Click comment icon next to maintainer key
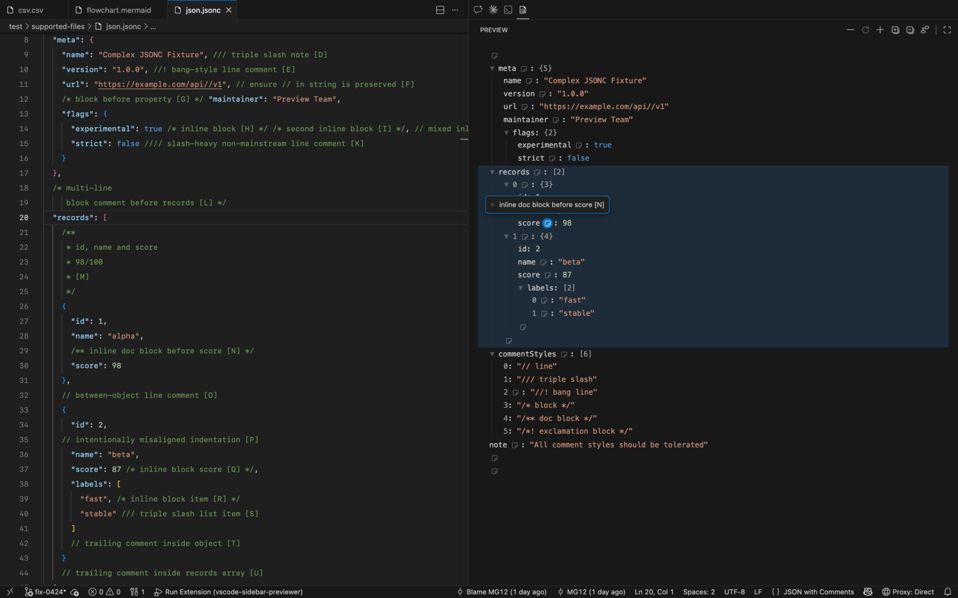 click(555, 120)
